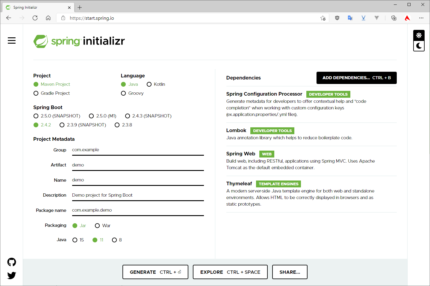
Task: Reload the current page
Action: (35, 18)
